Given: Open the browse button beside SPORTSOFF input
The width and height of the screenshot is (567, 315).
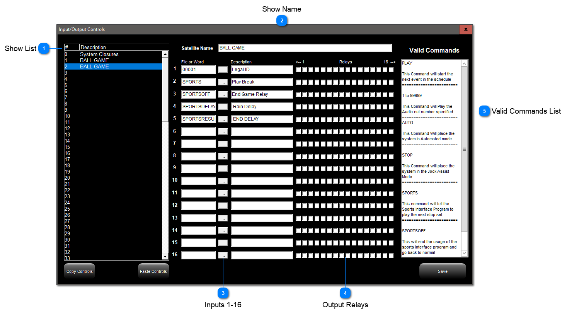Looking at the screenshot, I should pos(223,94).
